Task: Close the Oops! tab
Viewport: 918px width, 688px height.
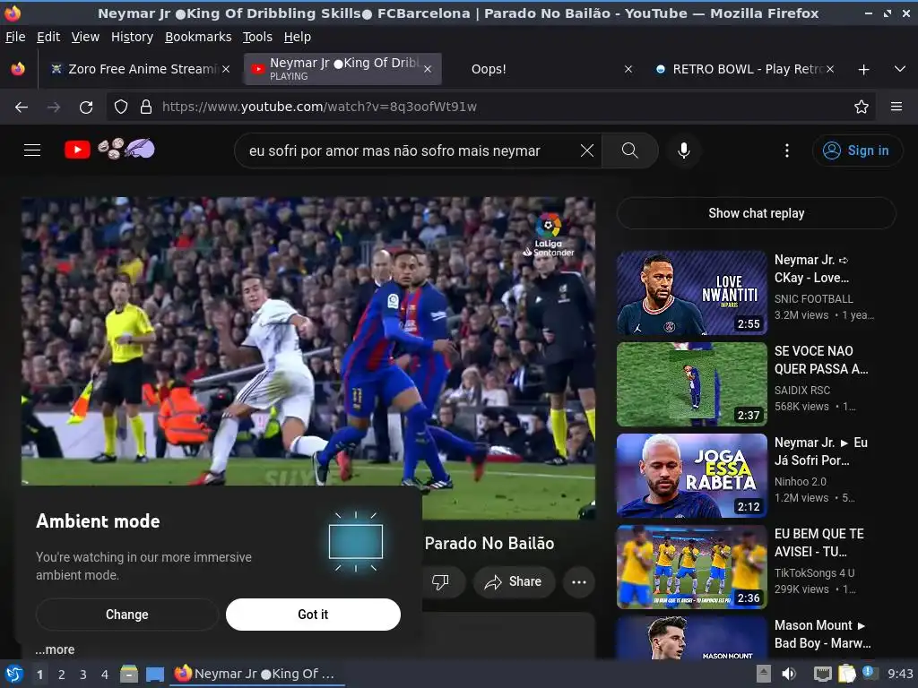Action: [x=628, y=69]
